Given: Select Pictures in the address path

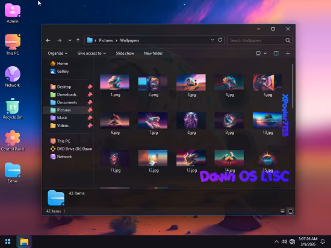Looking at the screenshot, I should pos(106,40).
